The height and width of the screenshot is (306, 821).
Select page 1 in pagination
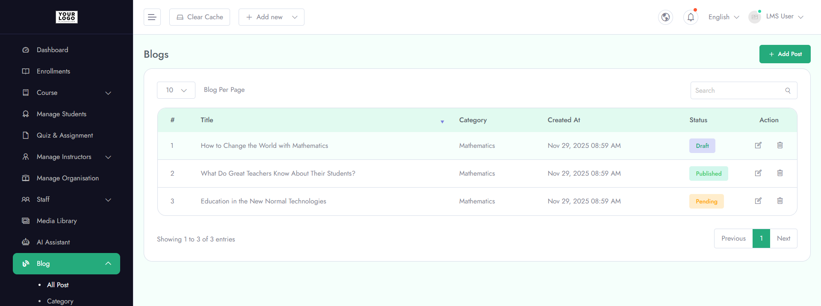(x=761, y=238)
